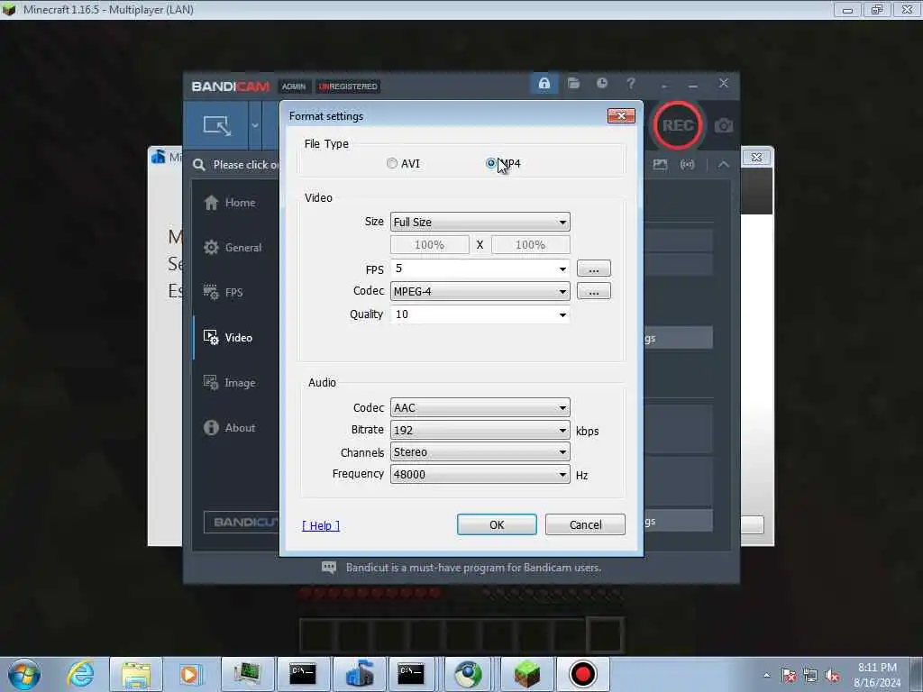Click the ellipsis button next to FPS

pos(593,269)
